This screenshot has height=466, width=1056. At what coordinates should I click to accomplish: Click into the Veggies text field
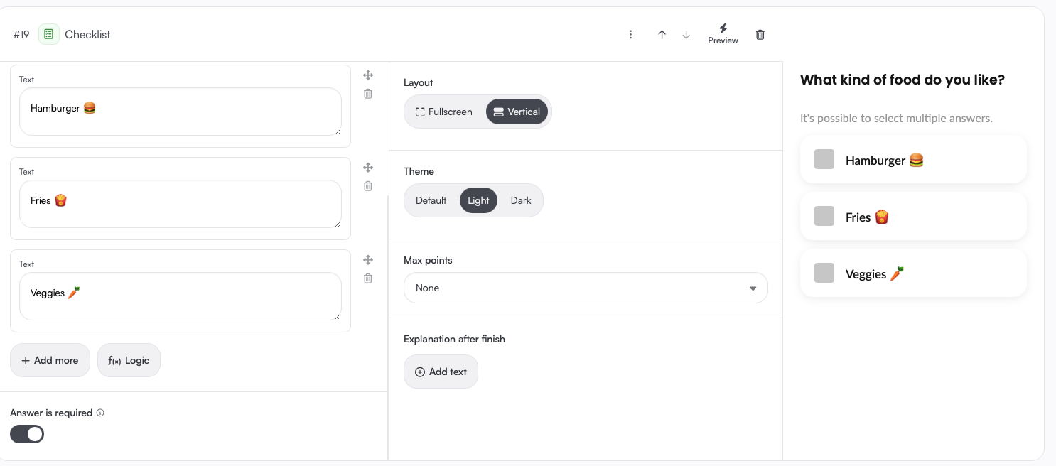click(180, 296)
